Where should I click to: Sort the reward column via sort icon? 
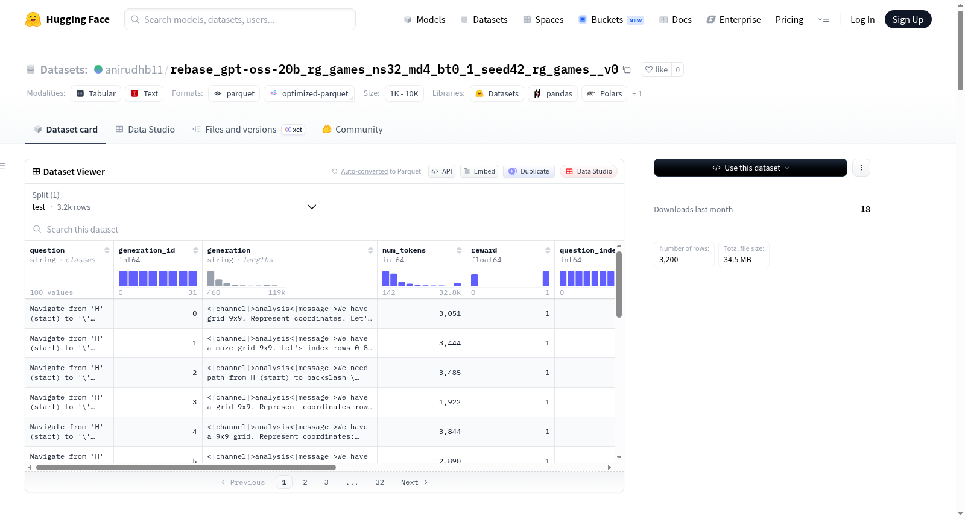(548, 250)
